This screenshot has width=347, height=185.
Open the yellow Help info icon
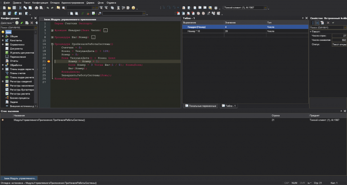(x=133, y=8)
